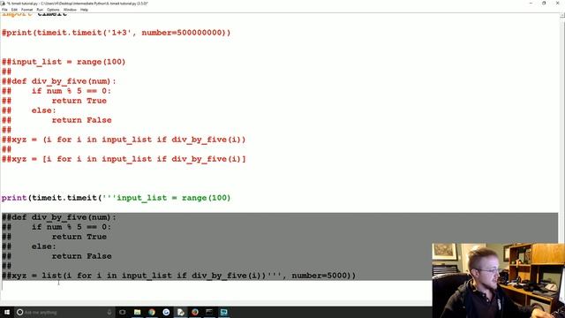565x318 pixels.
Task: Open the Help menu
Action: [84, 10]
